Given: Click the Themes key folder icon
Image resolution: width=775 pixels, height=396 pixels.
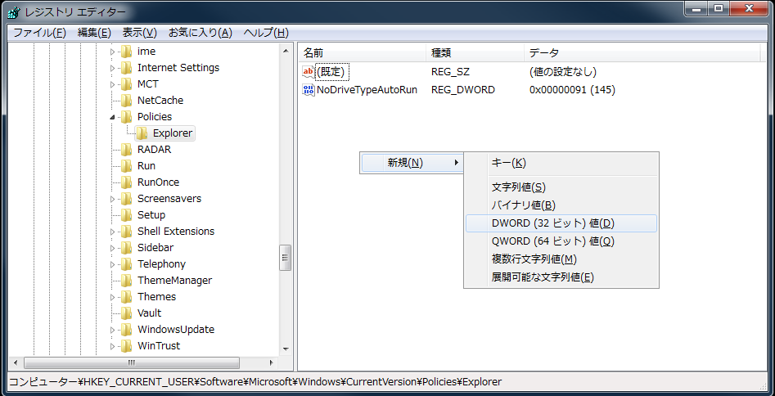Looking at the screenshot, I should tap(126, 297).
